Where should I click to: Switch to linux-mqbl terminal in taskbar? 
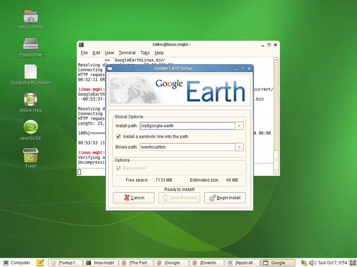pyautogui.click(x=101, y=263)
